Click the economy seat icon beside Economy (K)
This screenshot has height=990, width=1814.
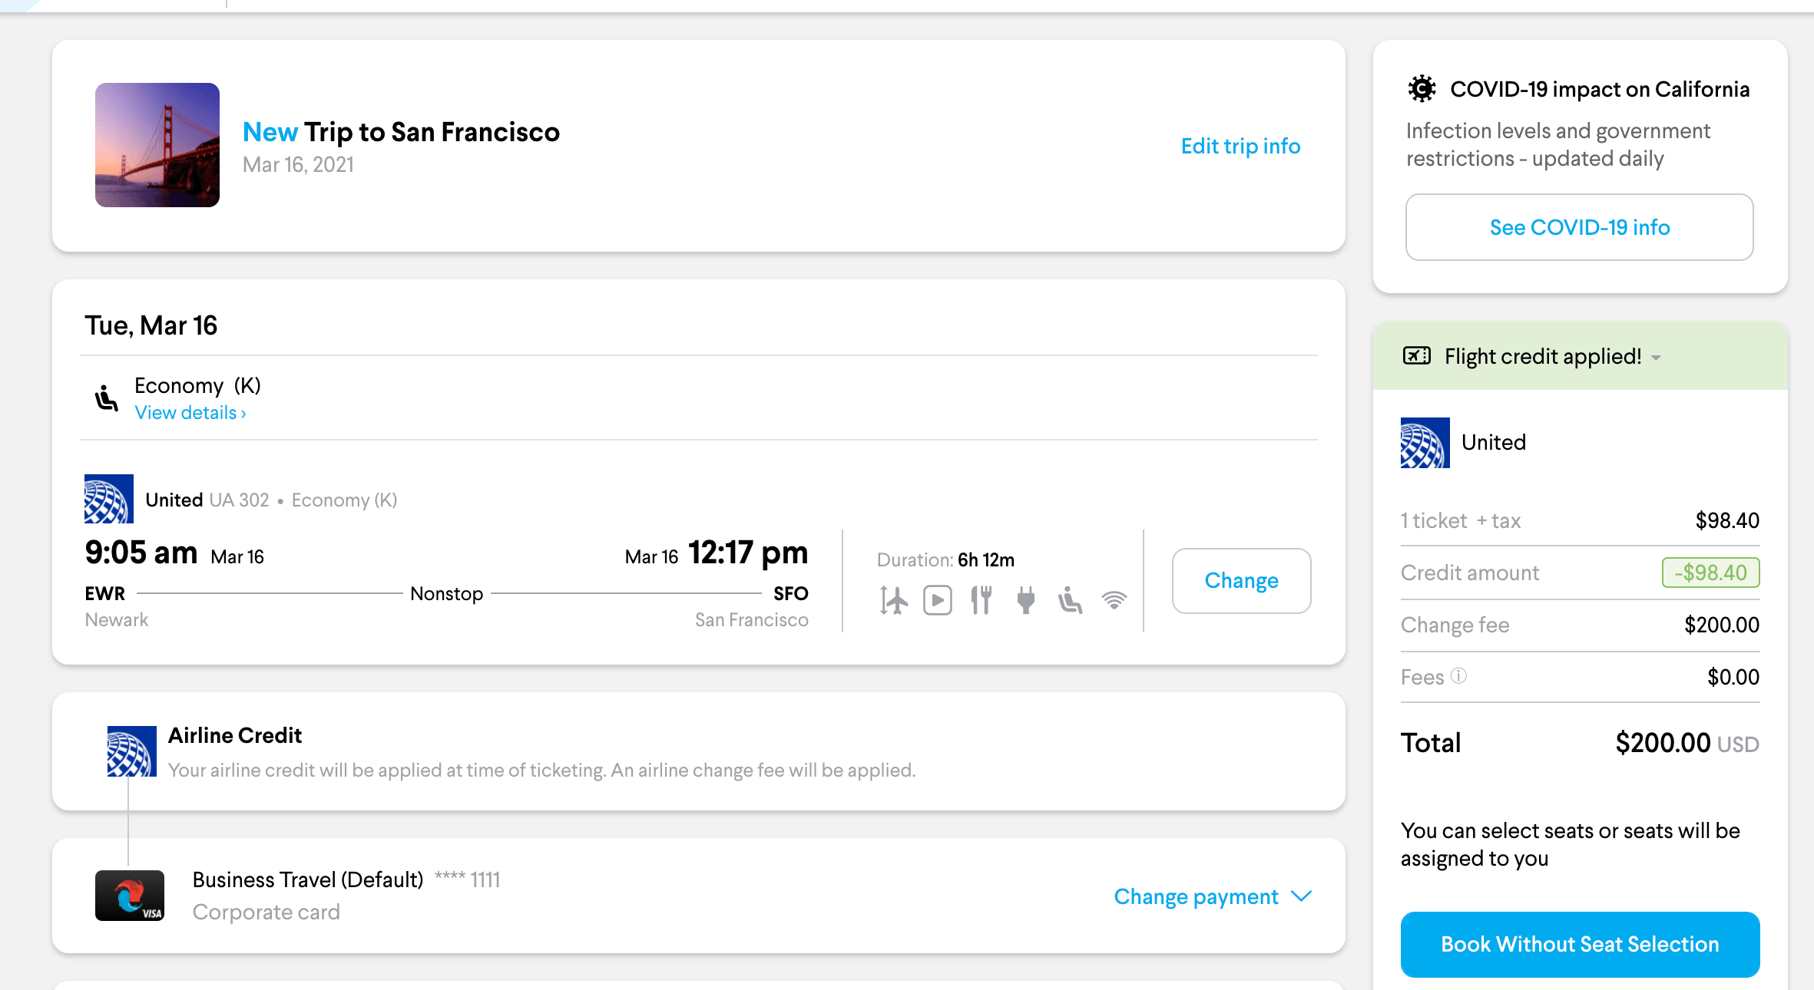coord(106,398)
